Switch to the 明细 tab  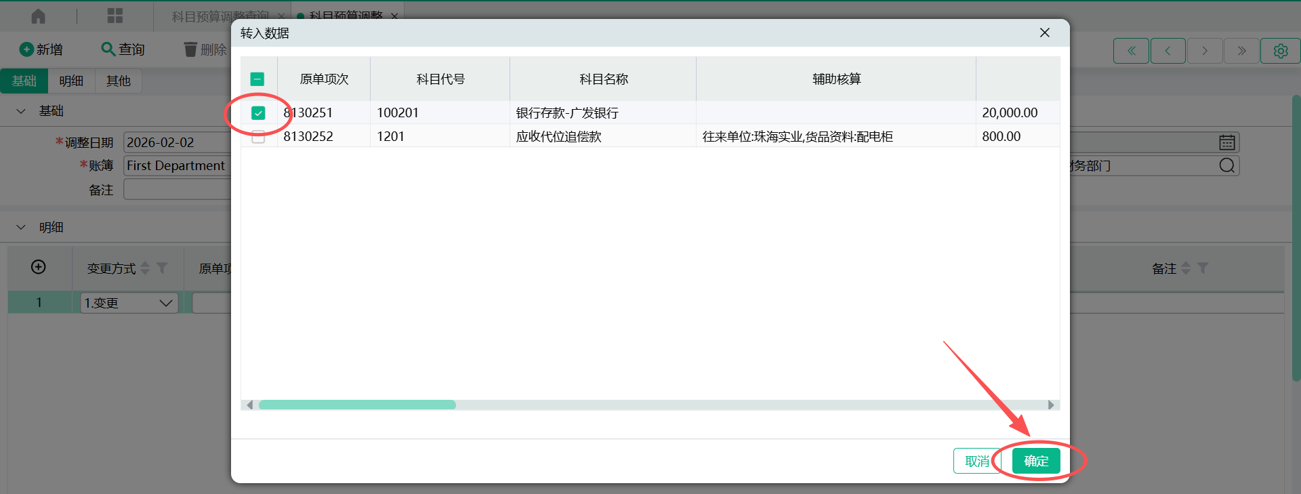[71, 81]
